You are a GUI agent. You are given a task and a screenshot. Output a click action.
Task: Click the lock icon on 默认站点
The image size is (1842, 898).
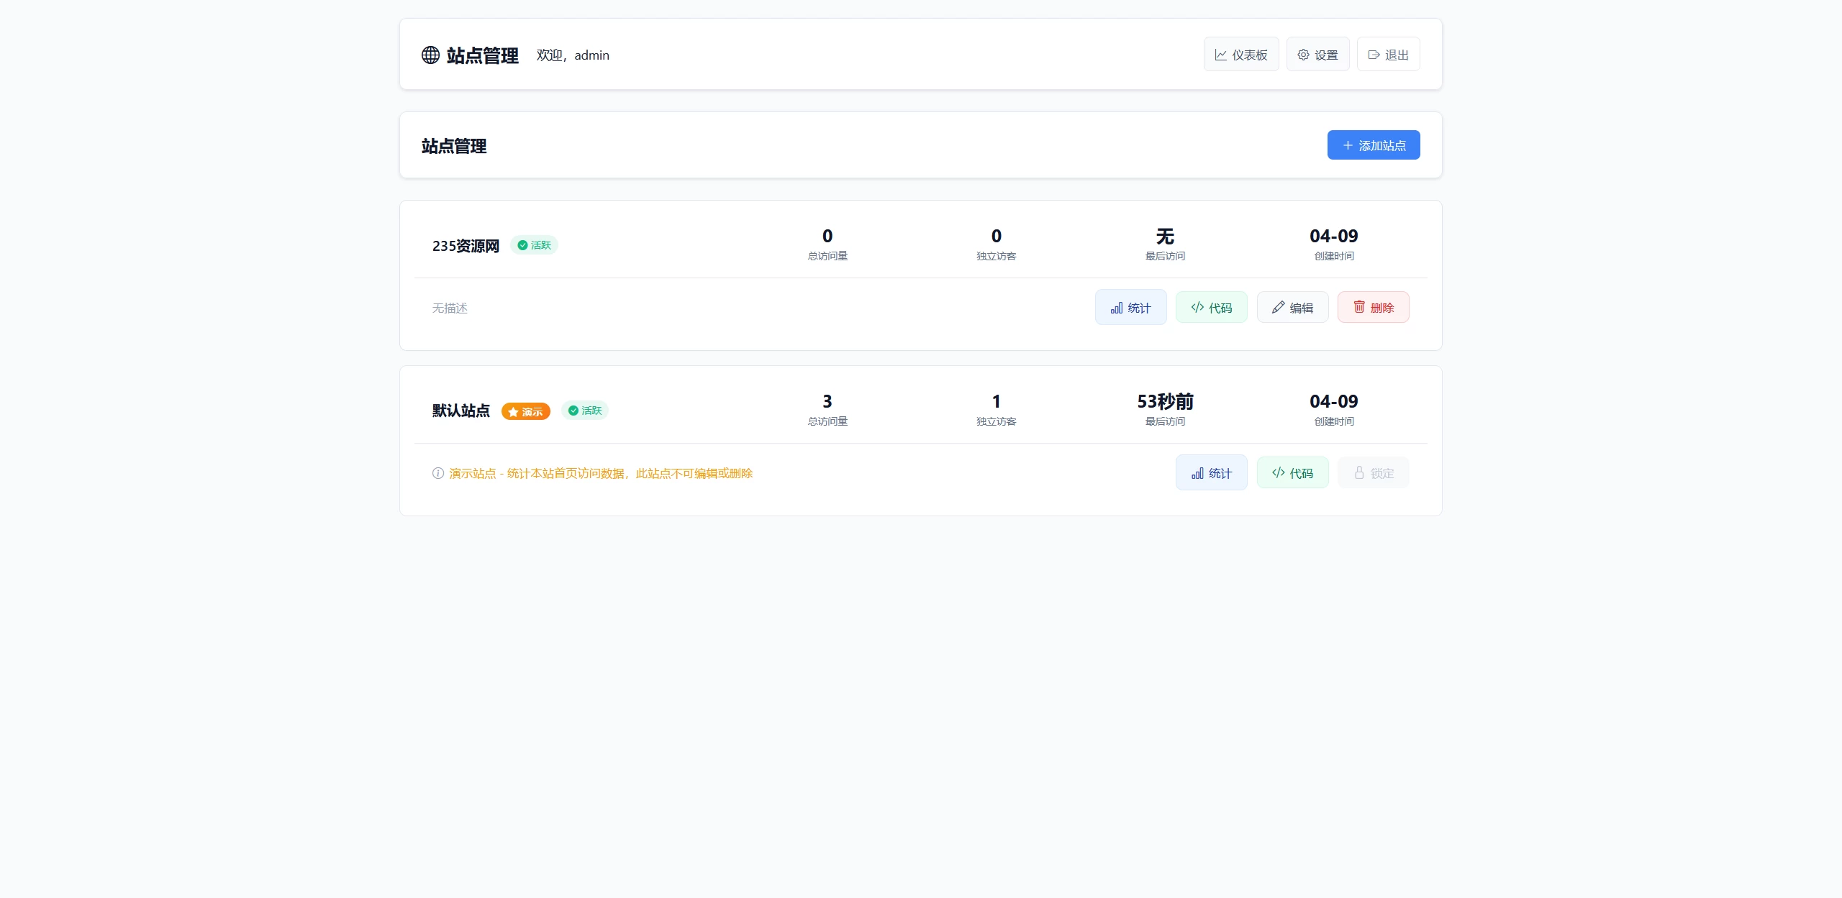point(1359,472)
